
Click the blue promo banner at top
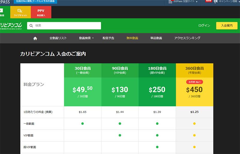click(35, 2)
